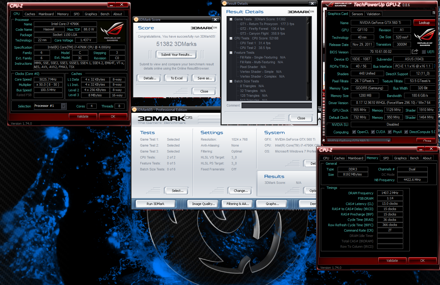Switch to the Validation tab in GPU-Z
The image size is (440, 285).
point(373,14)
